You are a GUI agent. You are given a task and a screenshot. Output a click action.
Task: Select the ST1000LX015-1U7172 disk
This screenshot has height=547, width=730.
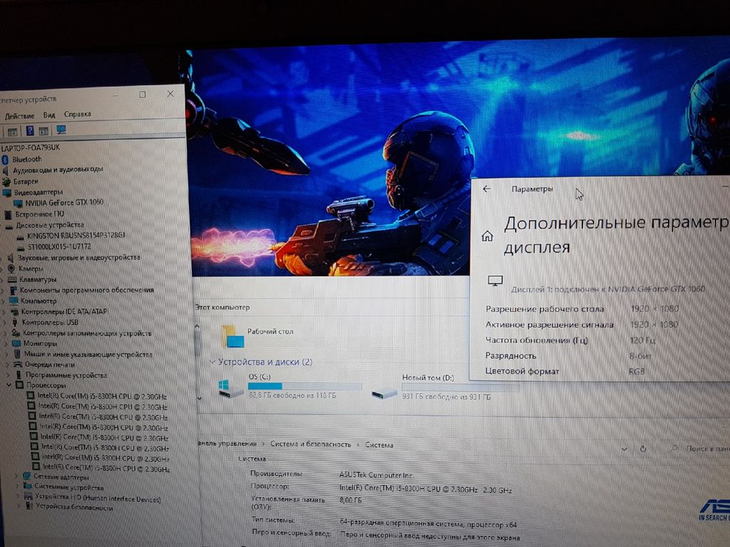point(59,246)
